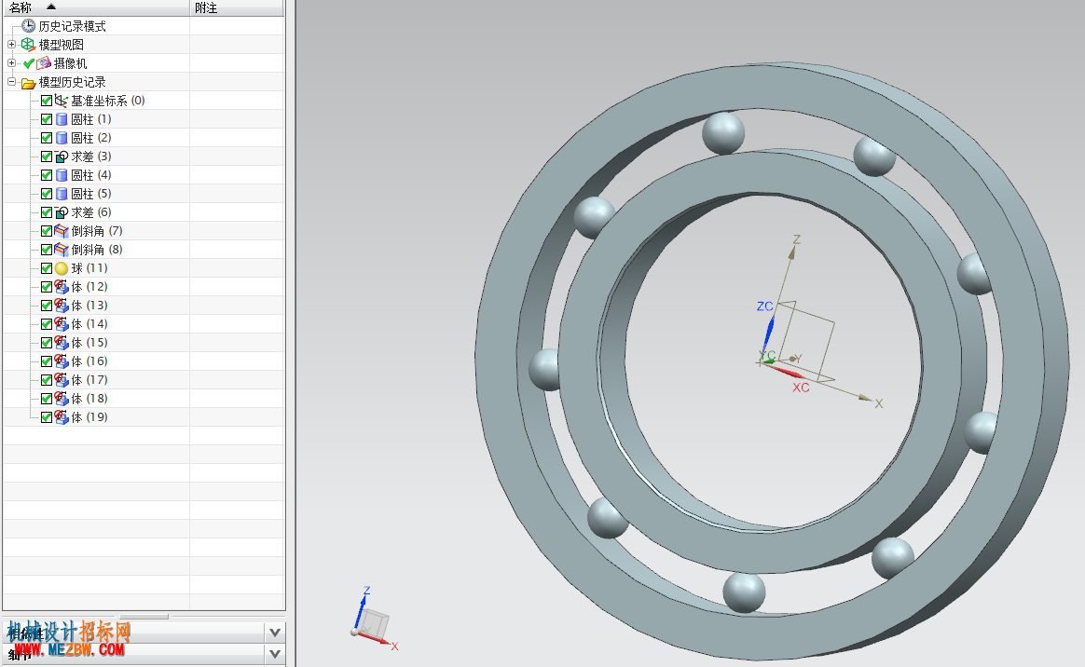Click the 附注 column header
Viewport: 1085px width, 667px height.
(x=237, y=7)
